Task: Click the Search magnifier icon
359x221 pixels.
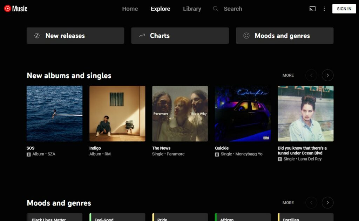Action: (215, 9)
